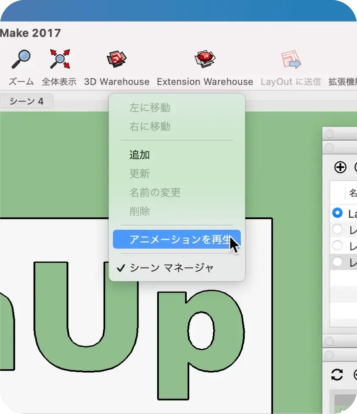Switch to the シーン 4 scene tab

click(x=26, y=101)
